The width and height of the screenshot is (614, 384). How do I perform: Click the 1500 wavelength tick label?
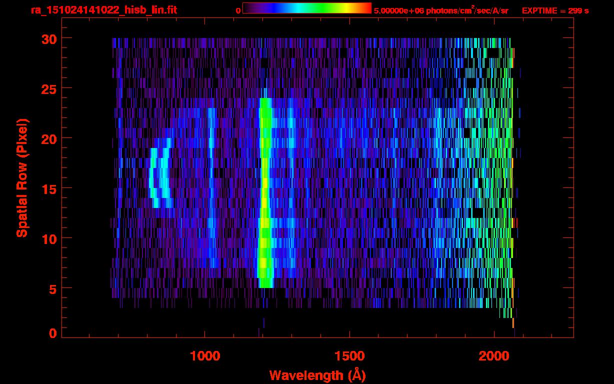[x=349, y=356]
